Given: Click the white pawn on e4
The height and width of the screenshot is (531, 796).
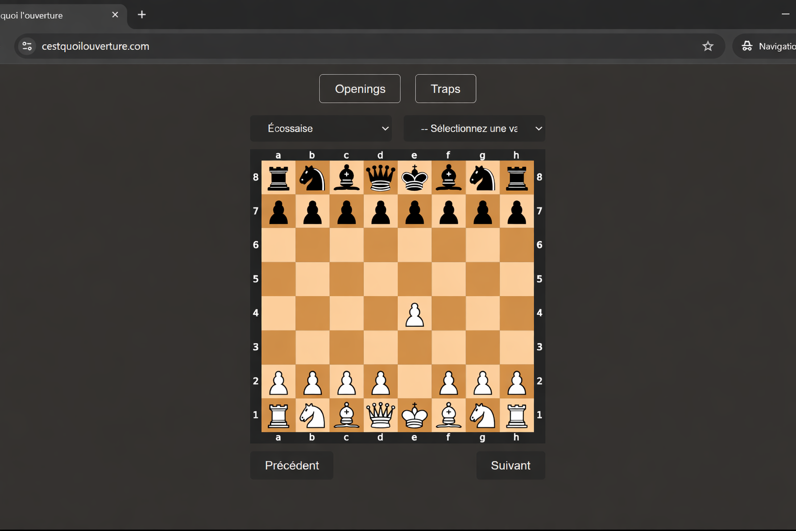Looking at the screenshot, I should pos(414,313).
